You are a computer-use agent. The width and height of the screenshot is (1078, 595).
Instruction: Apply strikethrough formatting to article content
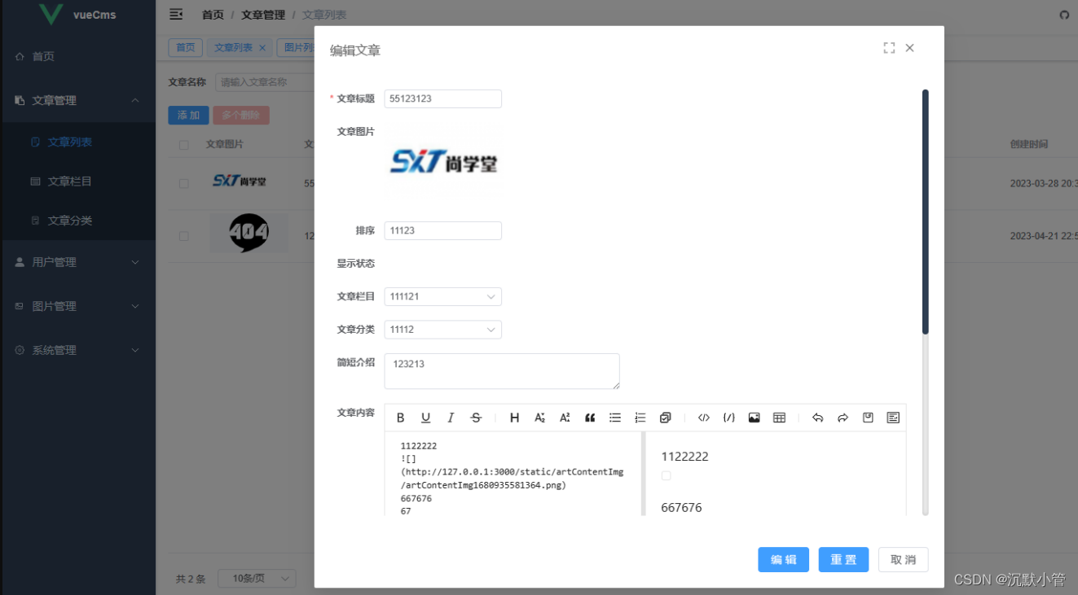pos(476,418)
